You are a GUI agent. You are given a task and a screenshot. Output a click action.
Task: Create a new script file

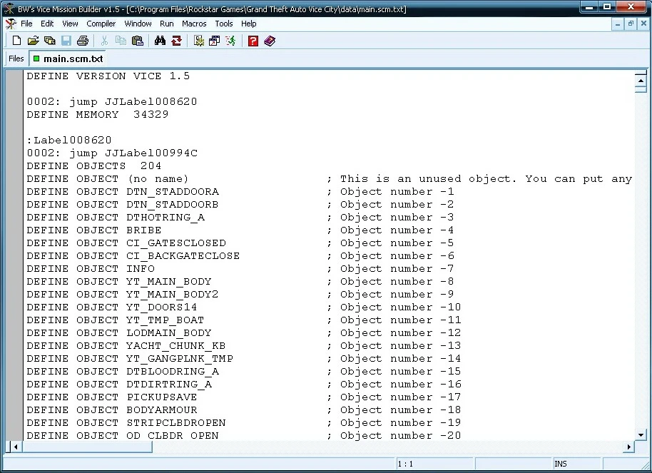tap(16, 41)
